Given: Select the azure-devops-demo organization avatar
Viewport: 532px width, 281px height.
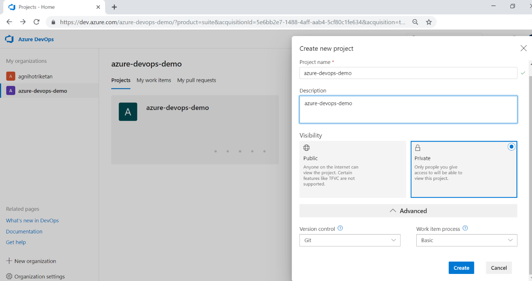Looking at the screenshot, I should (10, 91).
